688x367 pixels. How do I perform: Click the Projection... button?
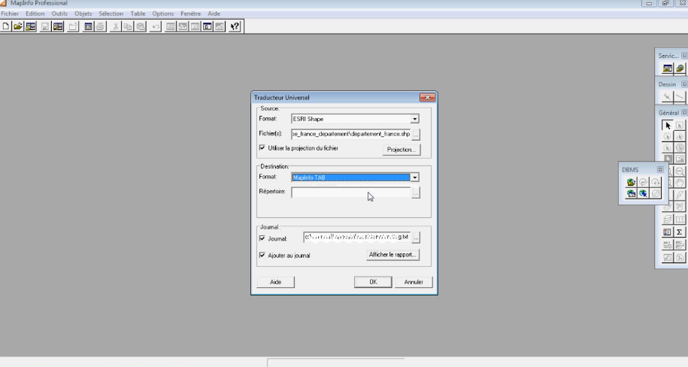pos(401,150)
